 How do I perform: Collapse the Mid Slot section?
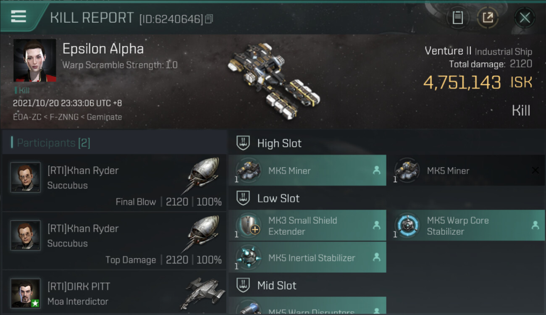click(243, 286)
